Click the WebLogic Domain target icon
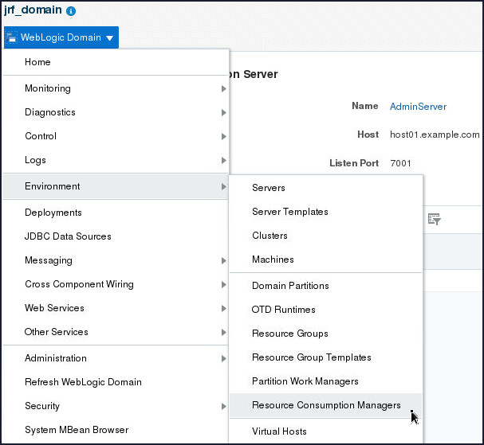 coord(12,37)
